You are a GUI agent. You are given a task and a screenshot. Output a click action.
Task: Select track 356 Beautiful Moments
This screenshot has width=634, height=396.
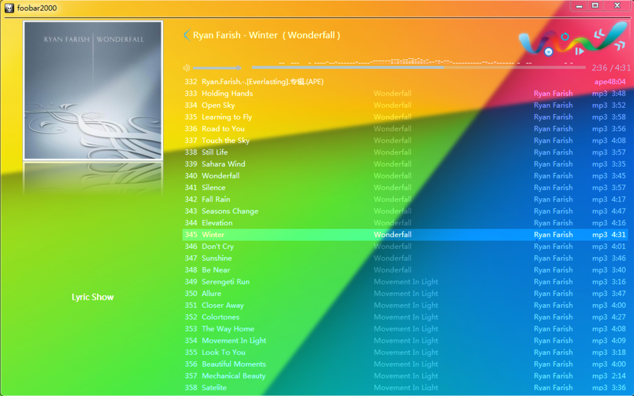(x=406, y=364)
